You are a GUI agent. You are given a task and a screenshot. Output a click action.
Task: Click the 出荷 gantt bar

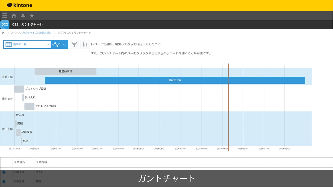tap(22, 141)
